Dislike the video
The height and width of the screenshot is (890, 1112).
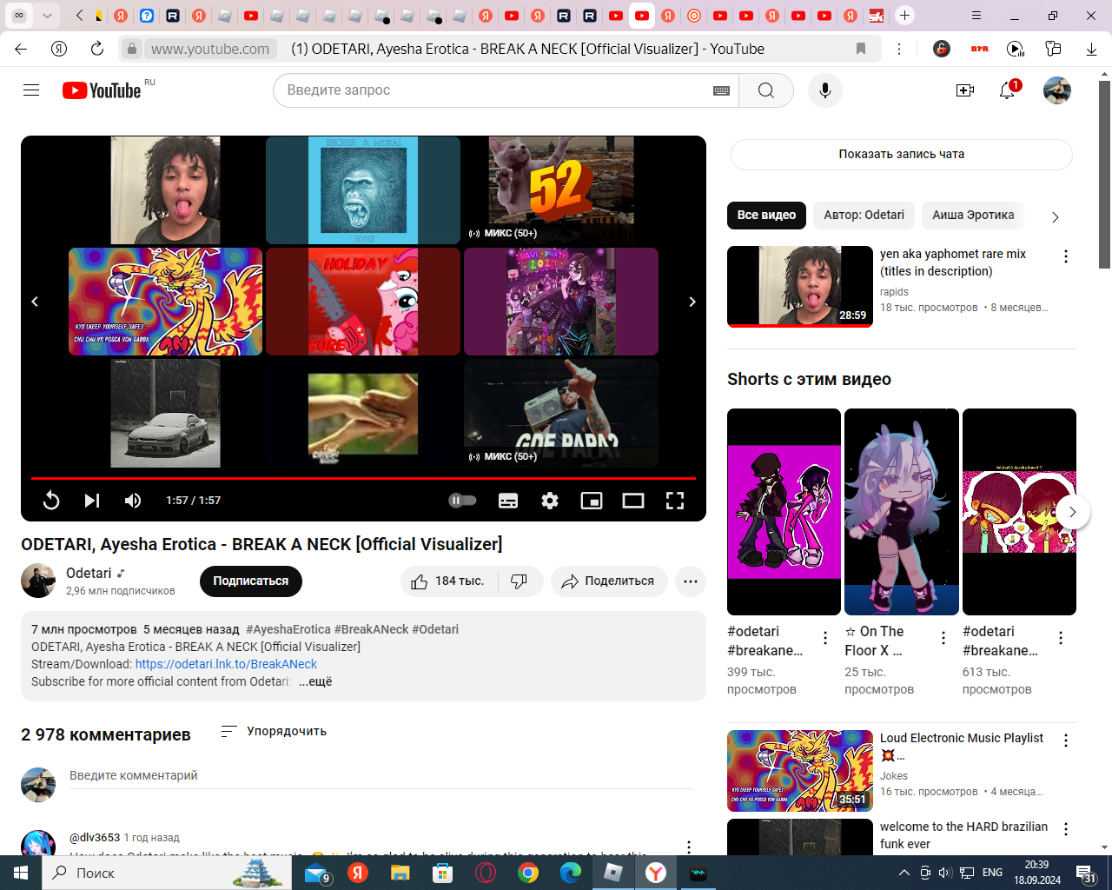point(520,581)
